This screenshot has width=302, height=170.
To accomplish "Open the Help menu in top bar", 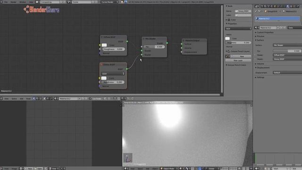I will pyautogui.click(x=31, y=2).
